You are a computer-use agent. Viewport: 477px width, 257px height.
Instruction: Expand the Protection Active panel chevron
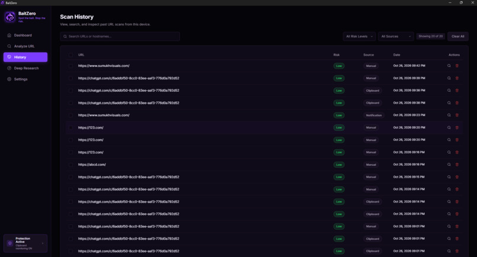pos(43,243)
